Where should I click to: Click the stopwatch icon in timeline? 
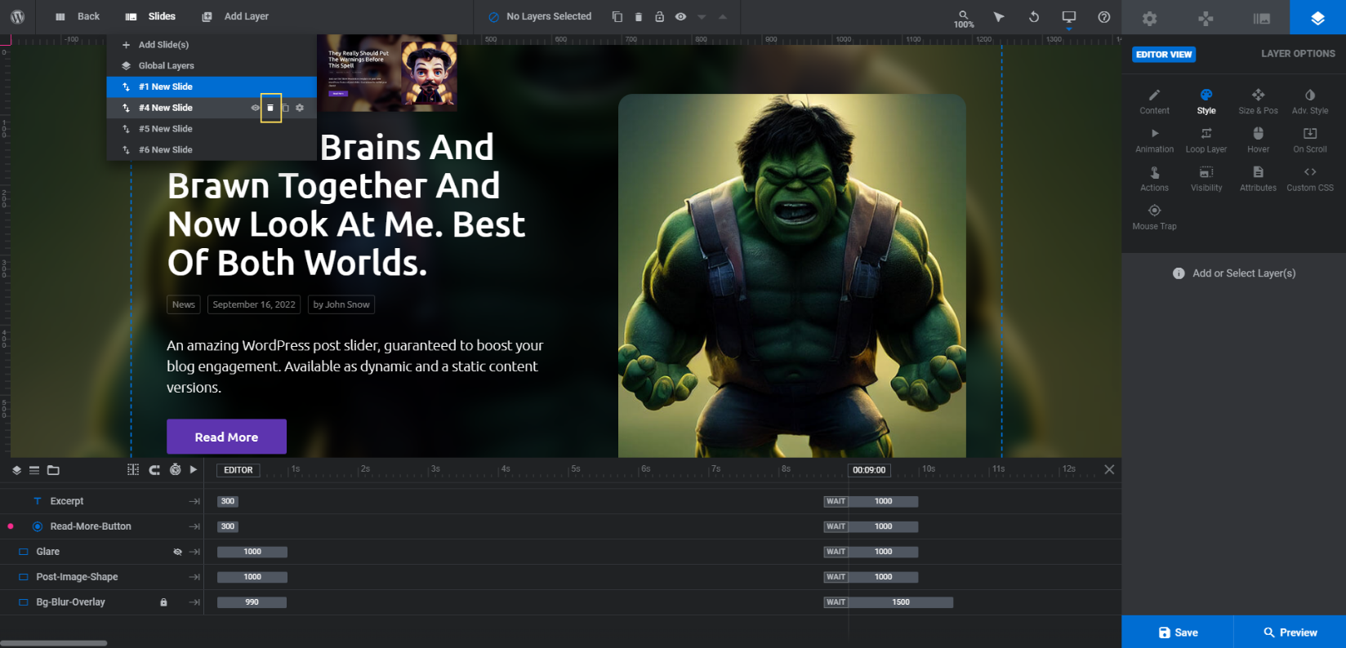[175, 469]
